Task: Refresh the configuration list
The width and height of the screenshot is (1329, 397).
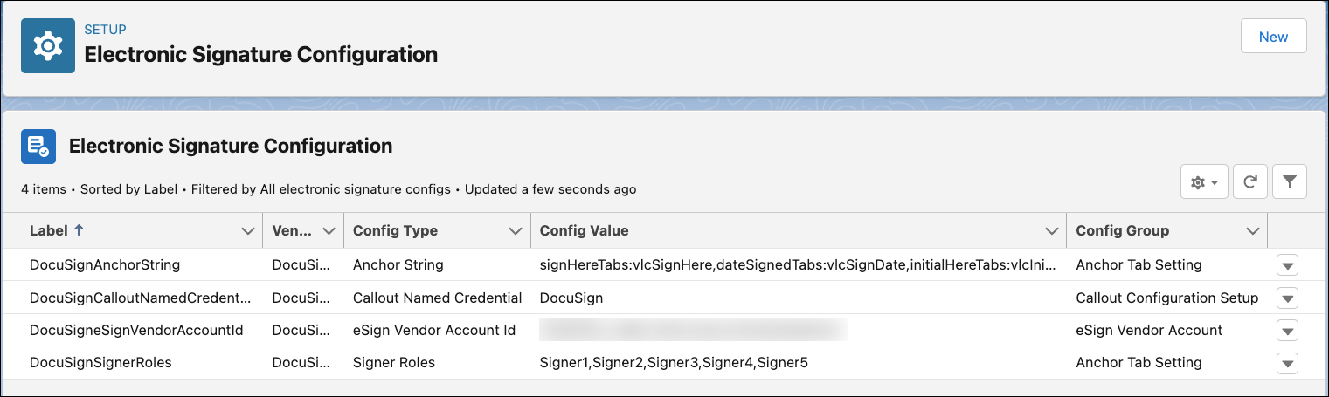Action: [x=1250, y=182]
